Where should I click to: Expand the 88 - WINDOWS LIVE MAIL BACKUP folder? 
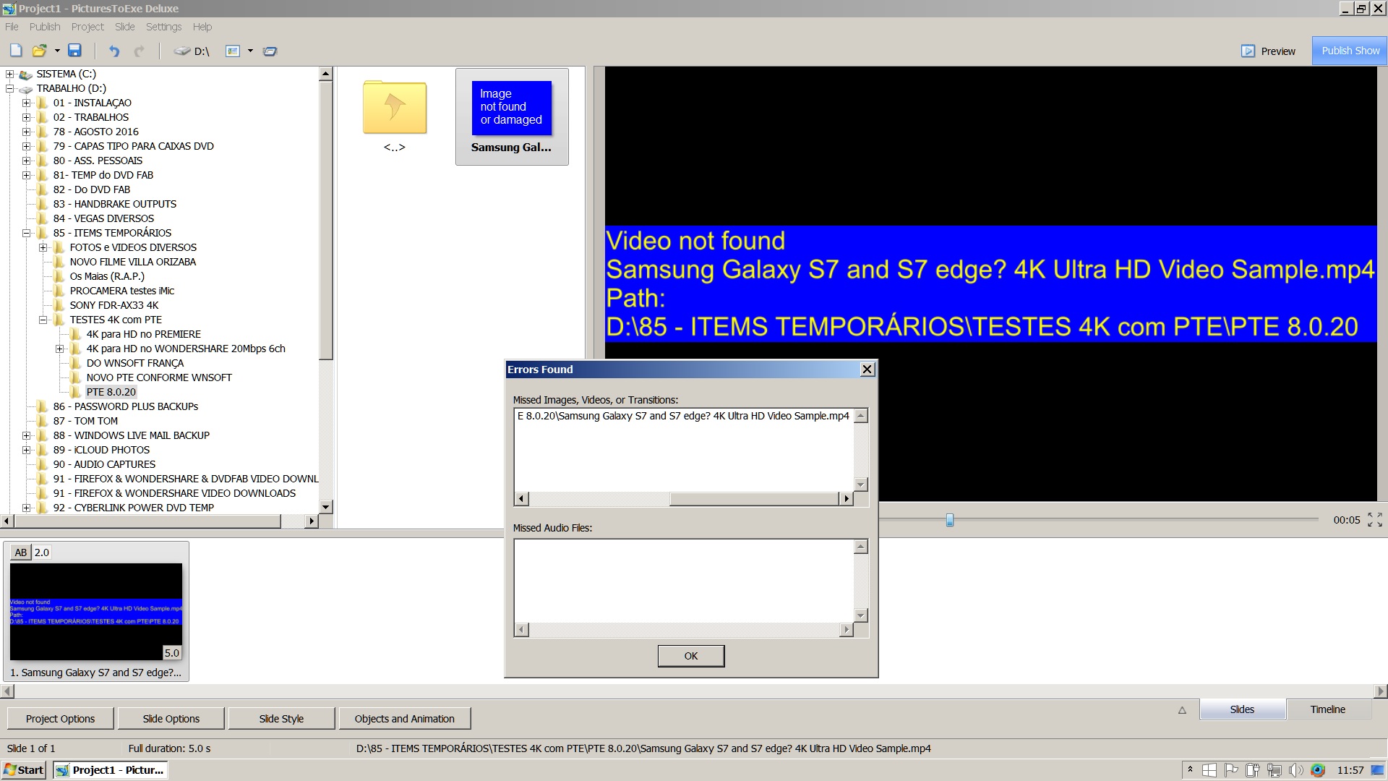[x=27, y=435]
